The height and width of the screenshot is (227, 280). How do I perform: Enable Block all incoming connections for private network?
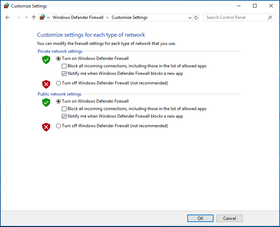click(x=64, y=66)
